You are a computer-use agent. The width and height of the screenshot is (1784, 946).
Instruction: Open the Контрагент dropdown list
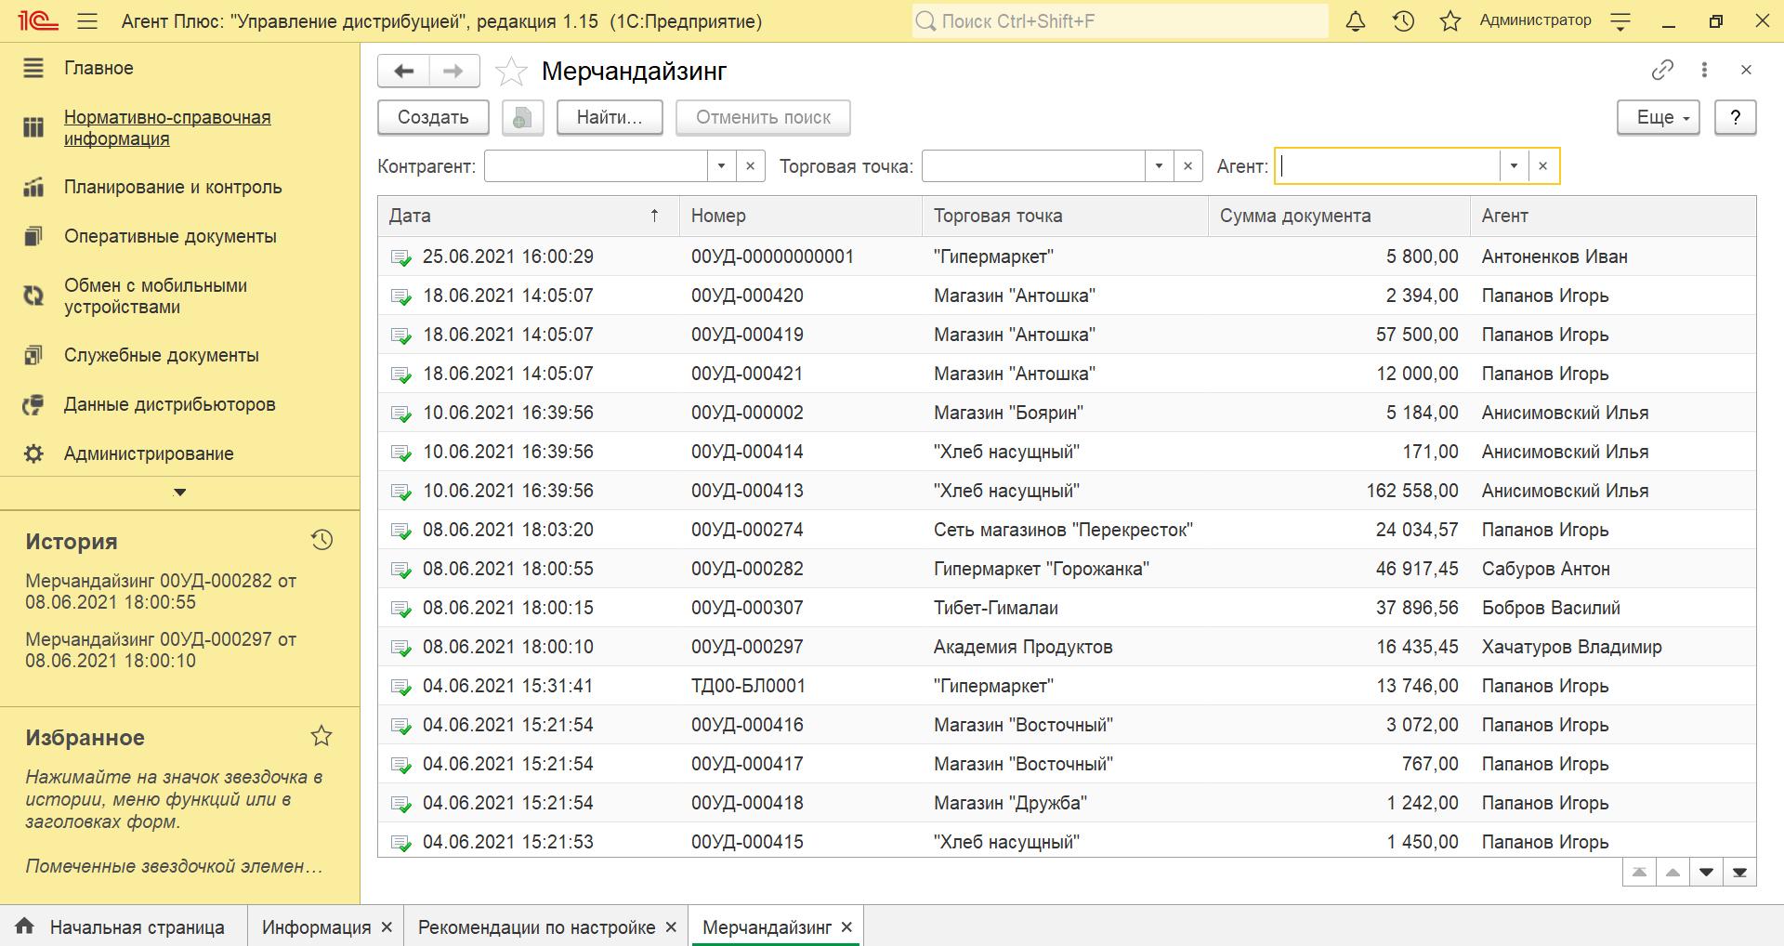[x=721, y=166]
